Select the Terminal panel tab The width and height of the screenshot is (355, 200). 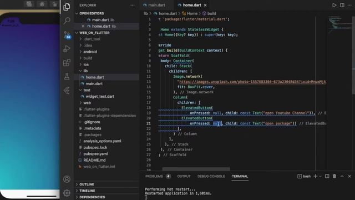click(x=240, y=176)
